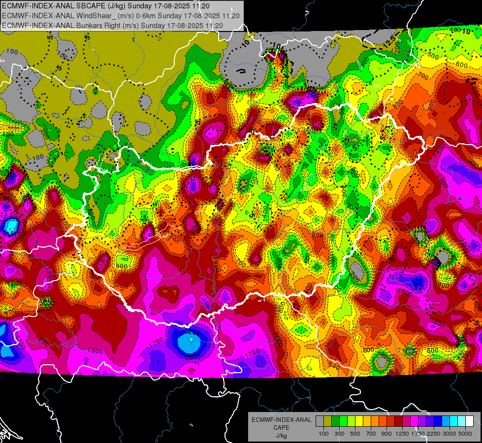Click the 2000 contour label on the map

coord(193,357)
